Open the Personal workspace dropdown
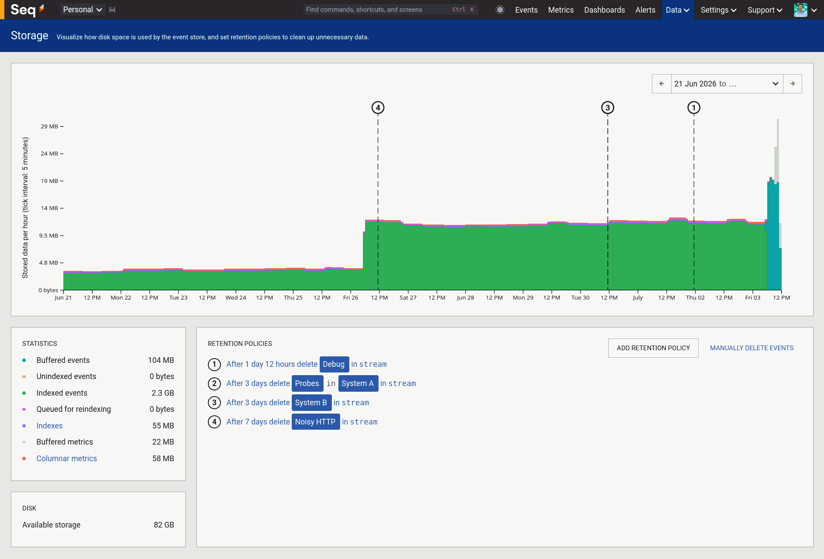Image resolution: width=824 pixels, height=559 pixels. [83, 10]
